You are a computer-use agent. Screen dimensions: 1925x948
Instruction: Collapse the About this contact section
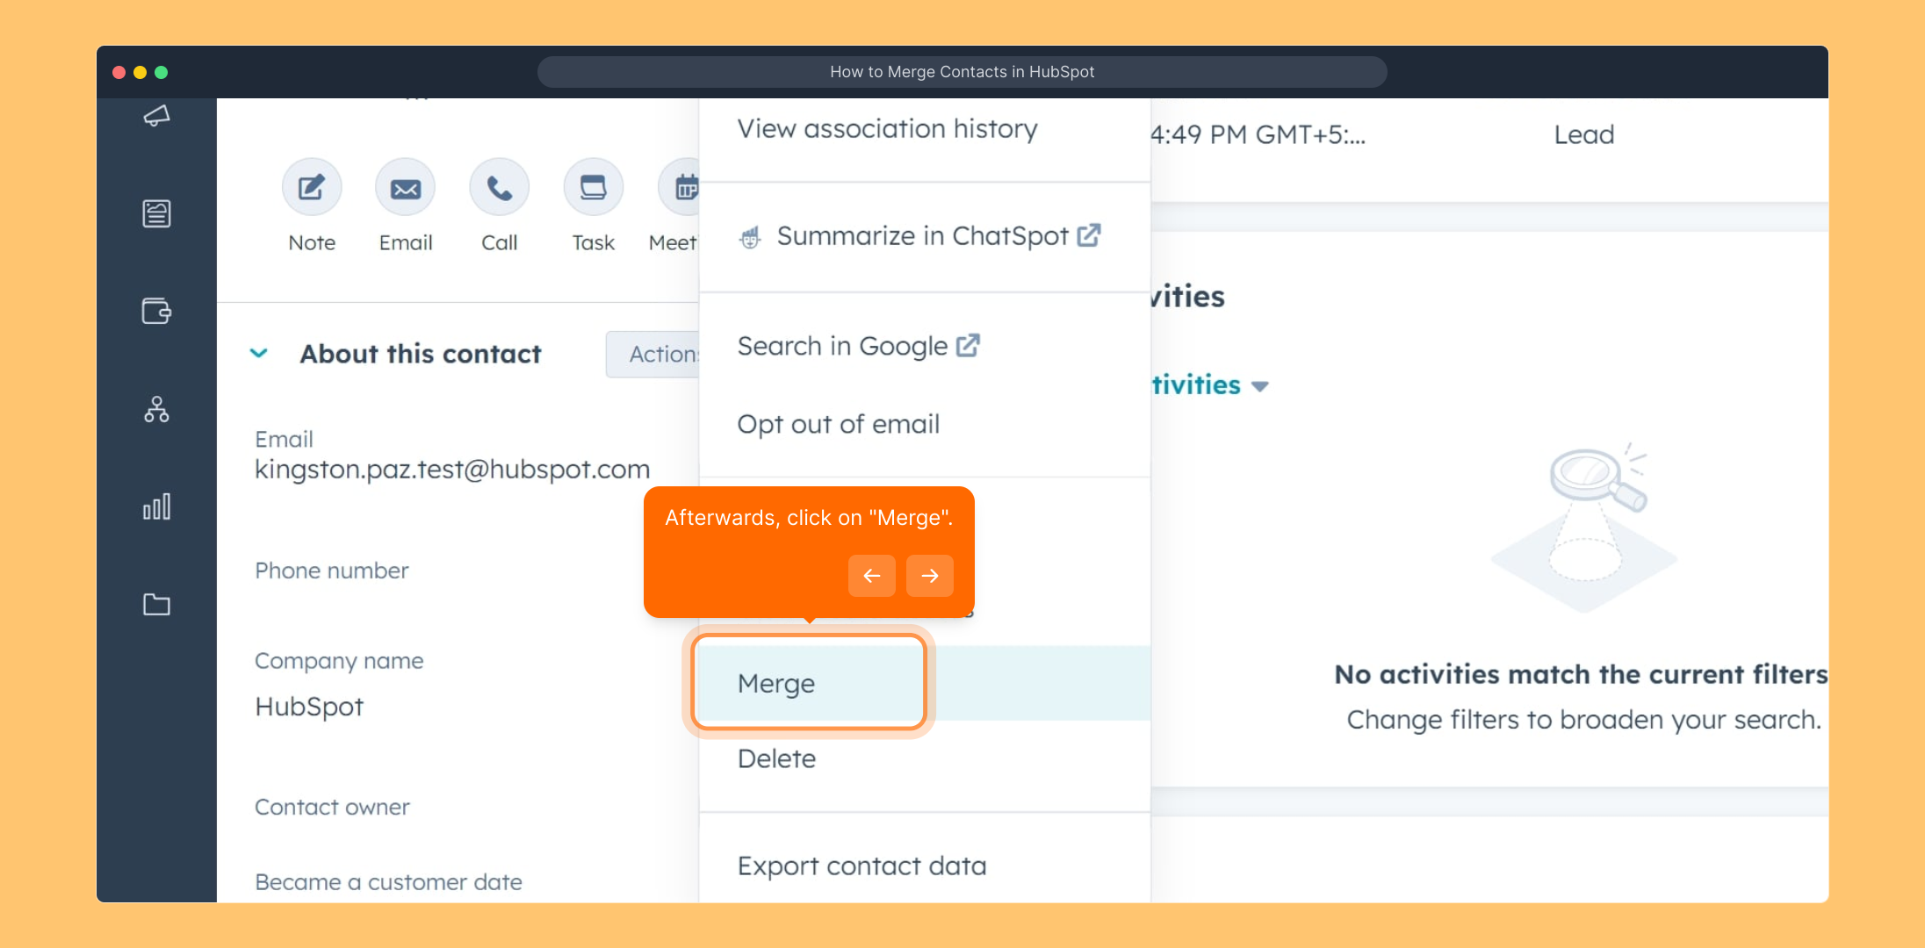pyautogui.click(x=259, y=354)
